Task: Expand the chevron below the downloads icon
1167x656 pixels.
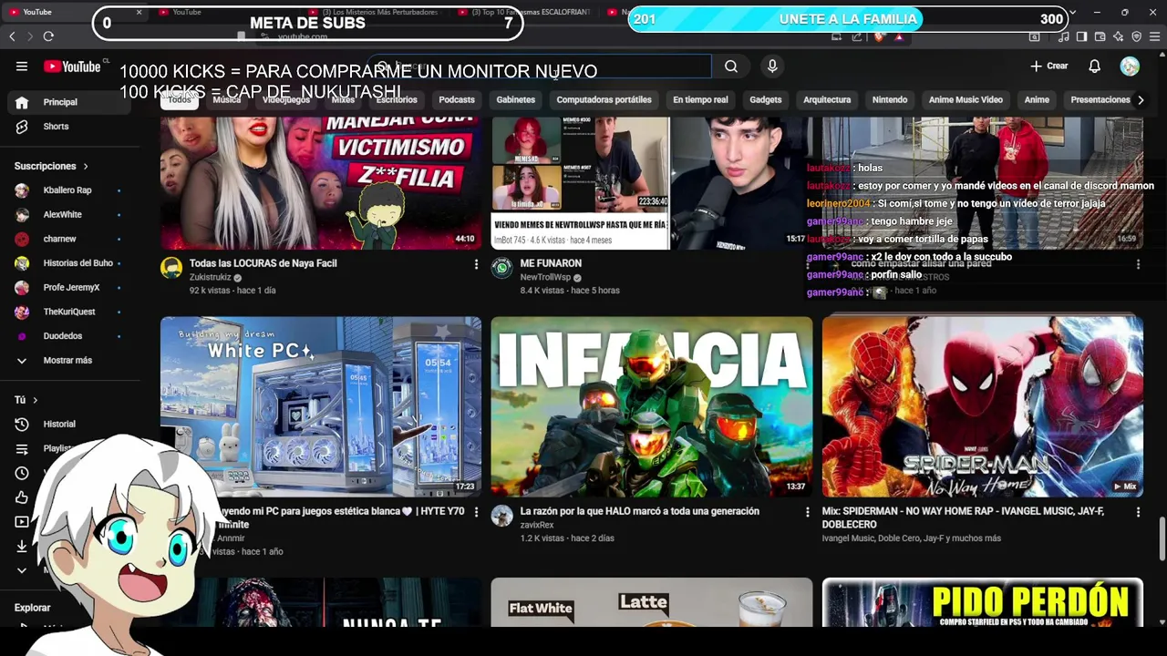Action: coord(22,570)
